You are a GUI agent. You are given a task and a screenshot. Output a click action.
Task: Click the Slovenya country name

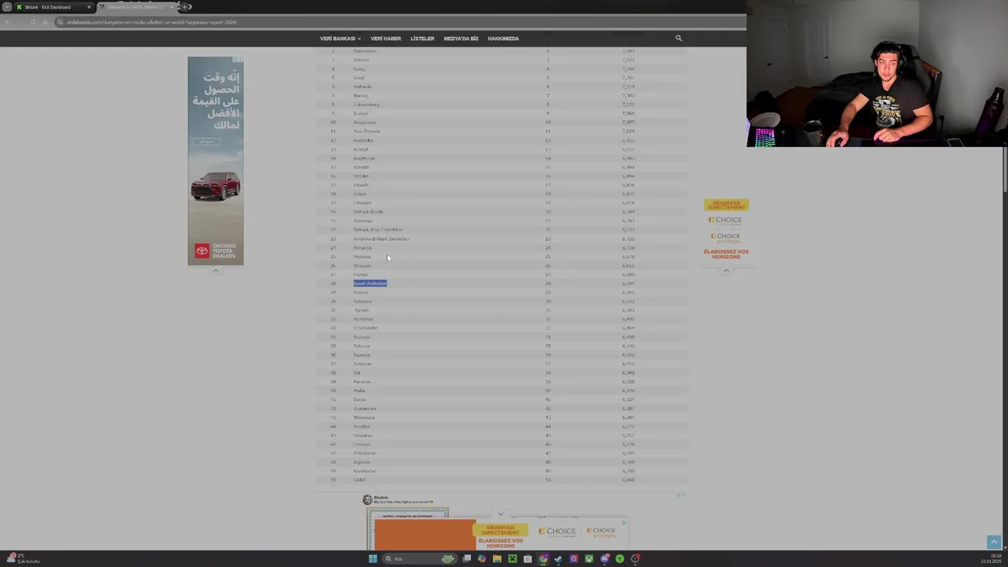tap(362, 220)
